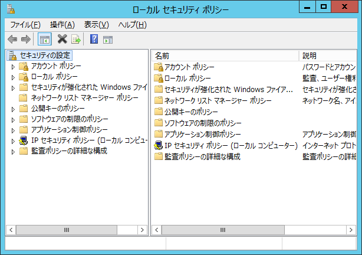Click アプリケーション制御ポリシー folder icon in list
362x255 pixels.
click(x=159, y=133)
